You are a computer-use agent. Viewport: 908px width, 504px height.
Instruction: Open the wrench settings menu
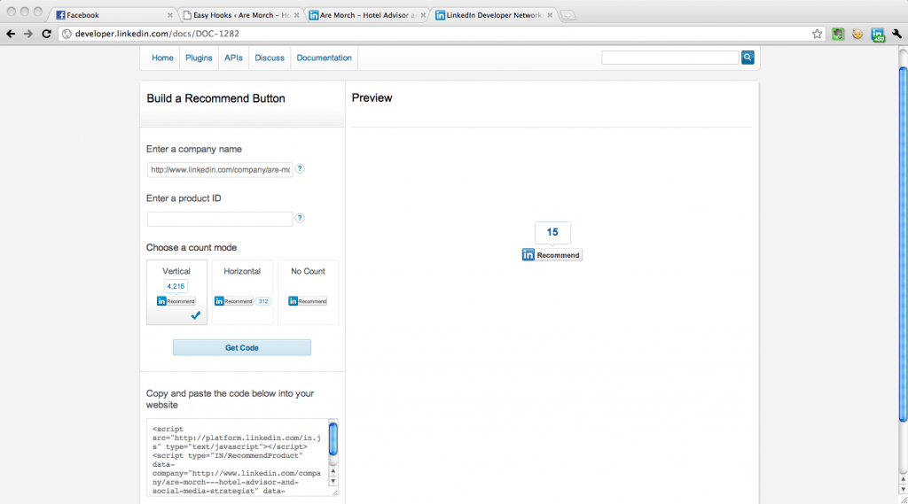pyautogui.click(x=897, y=35)
